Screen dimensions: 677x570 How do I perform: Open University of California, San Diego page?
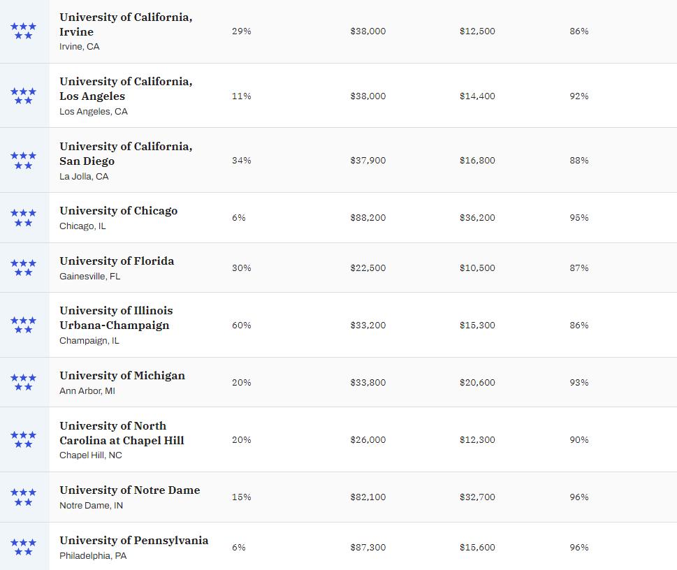[x=126, y=154]
